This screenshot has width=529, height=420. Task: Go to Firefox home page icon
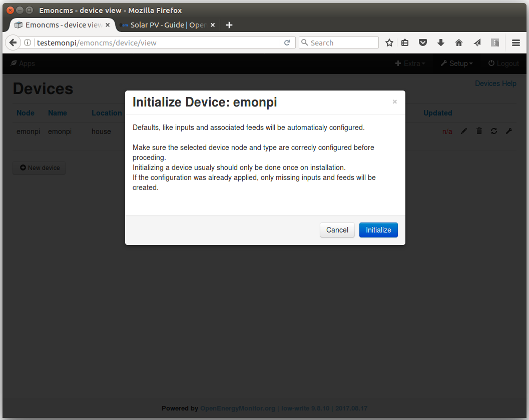point(459,43)
